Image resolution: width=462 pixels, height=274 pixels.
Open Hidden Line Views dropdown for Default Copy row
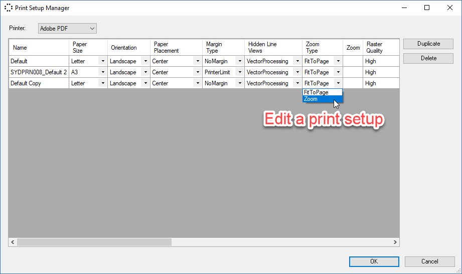(x=297, y=83)
